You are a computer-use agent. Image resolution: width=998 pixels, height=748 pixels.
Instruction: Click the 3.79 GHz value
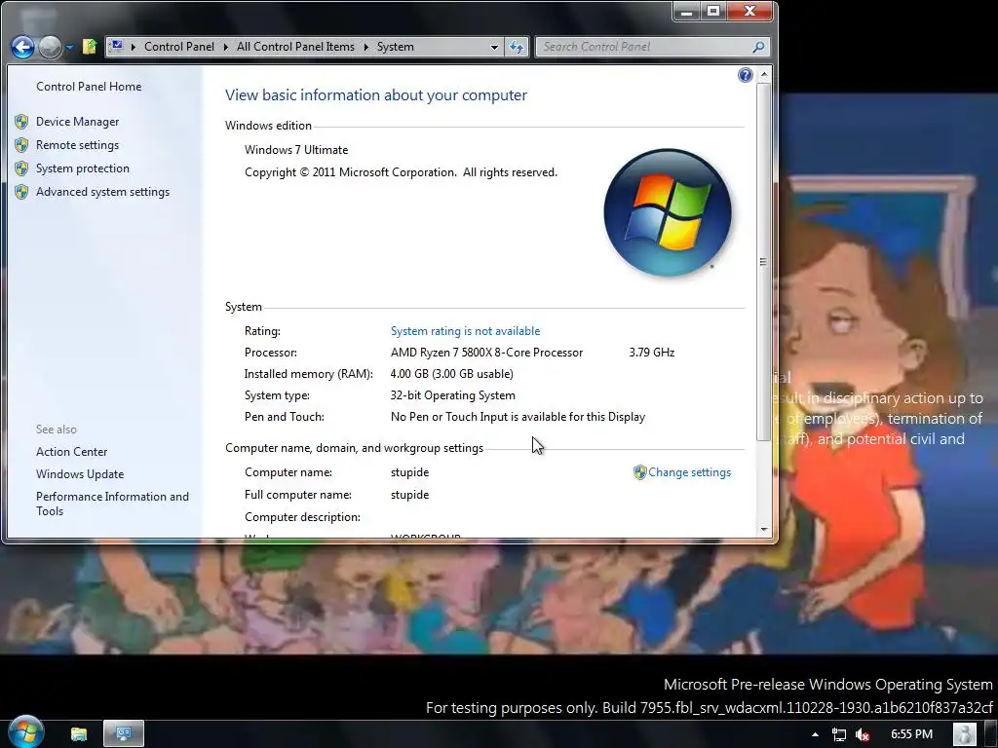[x=651, y=353]
